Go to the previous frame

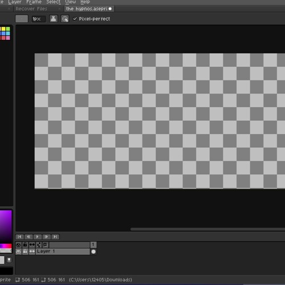click(x=28, y=237)
